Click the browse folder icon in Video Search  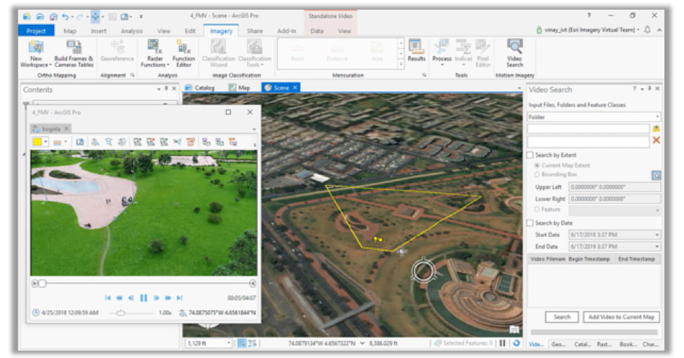(656, 128)
